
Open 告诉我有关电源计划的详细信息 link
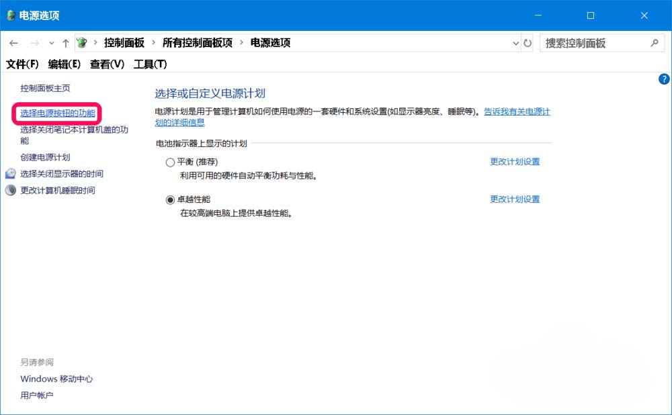click(x=517, y=111)
